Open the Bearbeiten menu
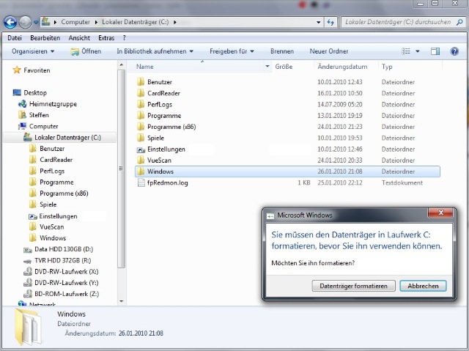The height and width of the screenshot is (351, 469). pyautogui.click(x=45, y=37)
